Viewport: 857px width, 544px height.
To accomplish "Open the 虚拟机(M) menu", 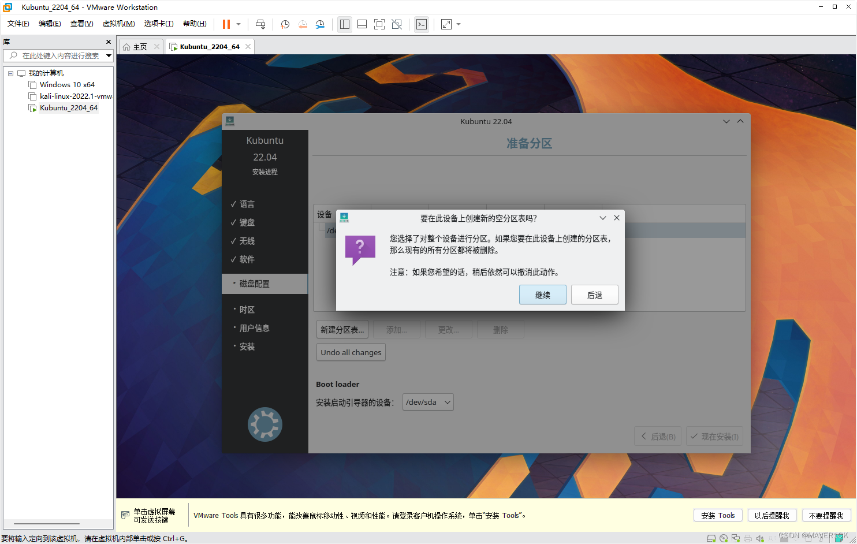I will coord(118,24).
